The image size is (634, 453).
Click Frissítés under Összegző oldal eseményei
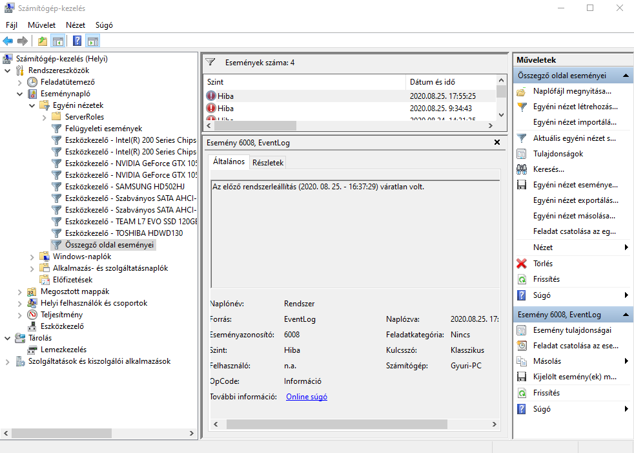[546, 279]
